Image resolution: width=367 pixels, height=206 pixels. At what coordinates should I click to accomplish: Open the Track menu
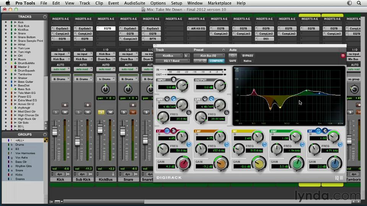(x=85, y=3)
